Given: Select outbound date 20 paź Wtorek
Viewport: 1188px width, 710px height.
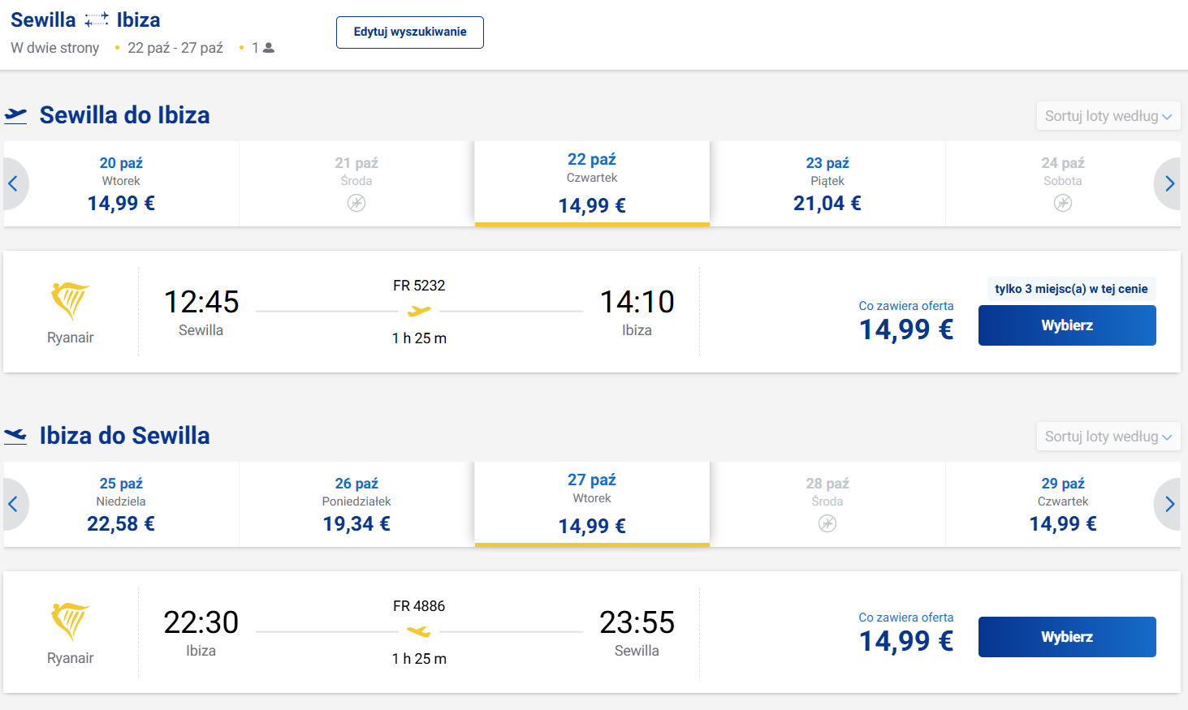Looking at the screenshot, I should click(121, 183).
